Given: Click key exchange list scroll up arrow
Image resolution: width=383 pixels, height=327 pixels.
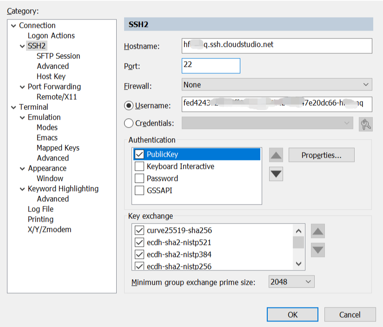Looking at the screenshot, I should (298, 231).
